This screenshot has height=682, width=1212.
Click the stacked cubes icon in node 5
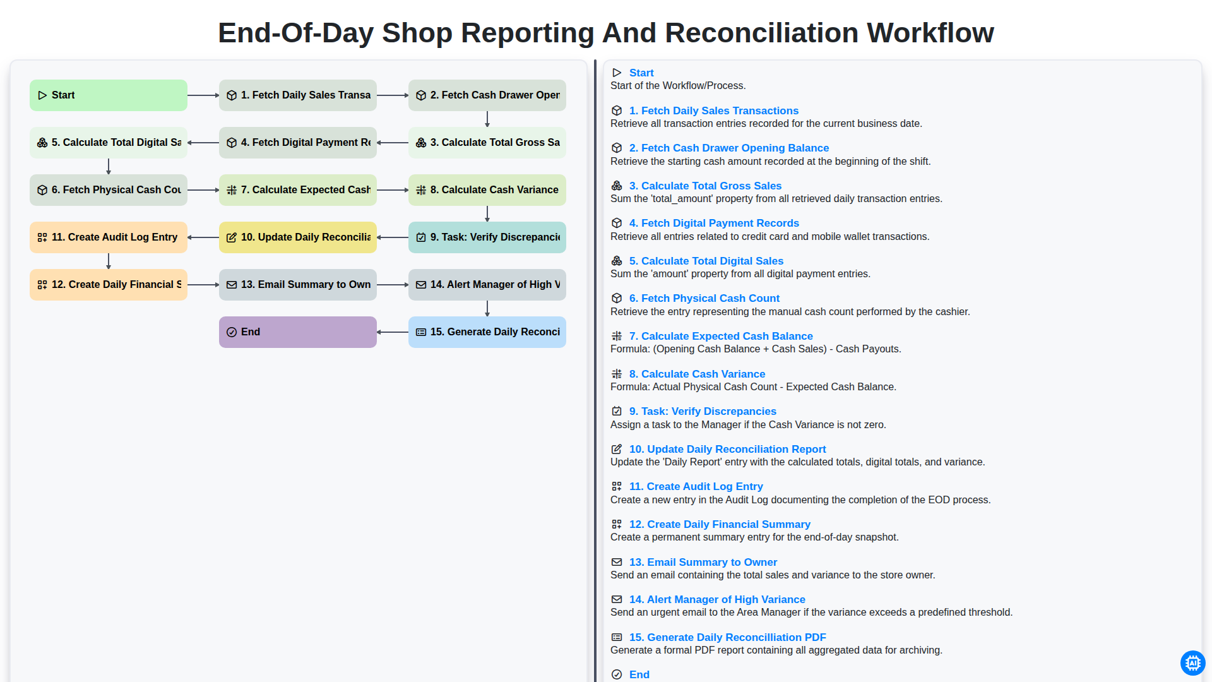pyautogui.click(x=42, y=143)
